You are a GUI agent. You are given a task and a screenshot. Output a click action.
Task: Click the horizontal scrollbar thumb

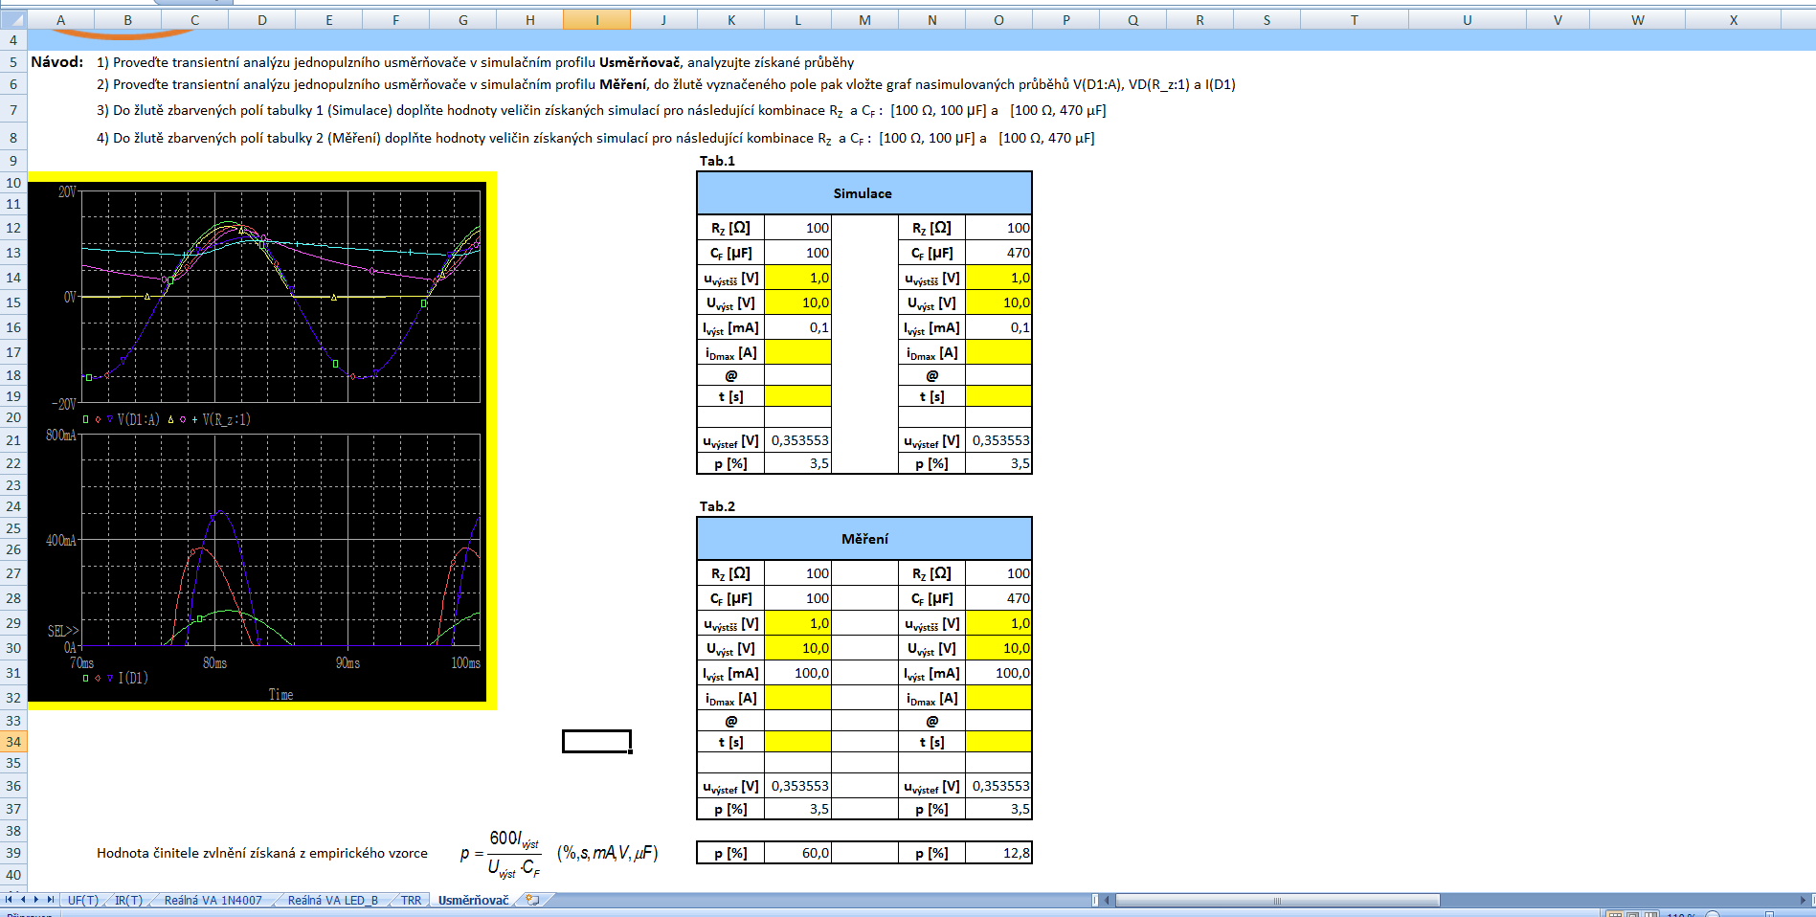[1277, 901]
